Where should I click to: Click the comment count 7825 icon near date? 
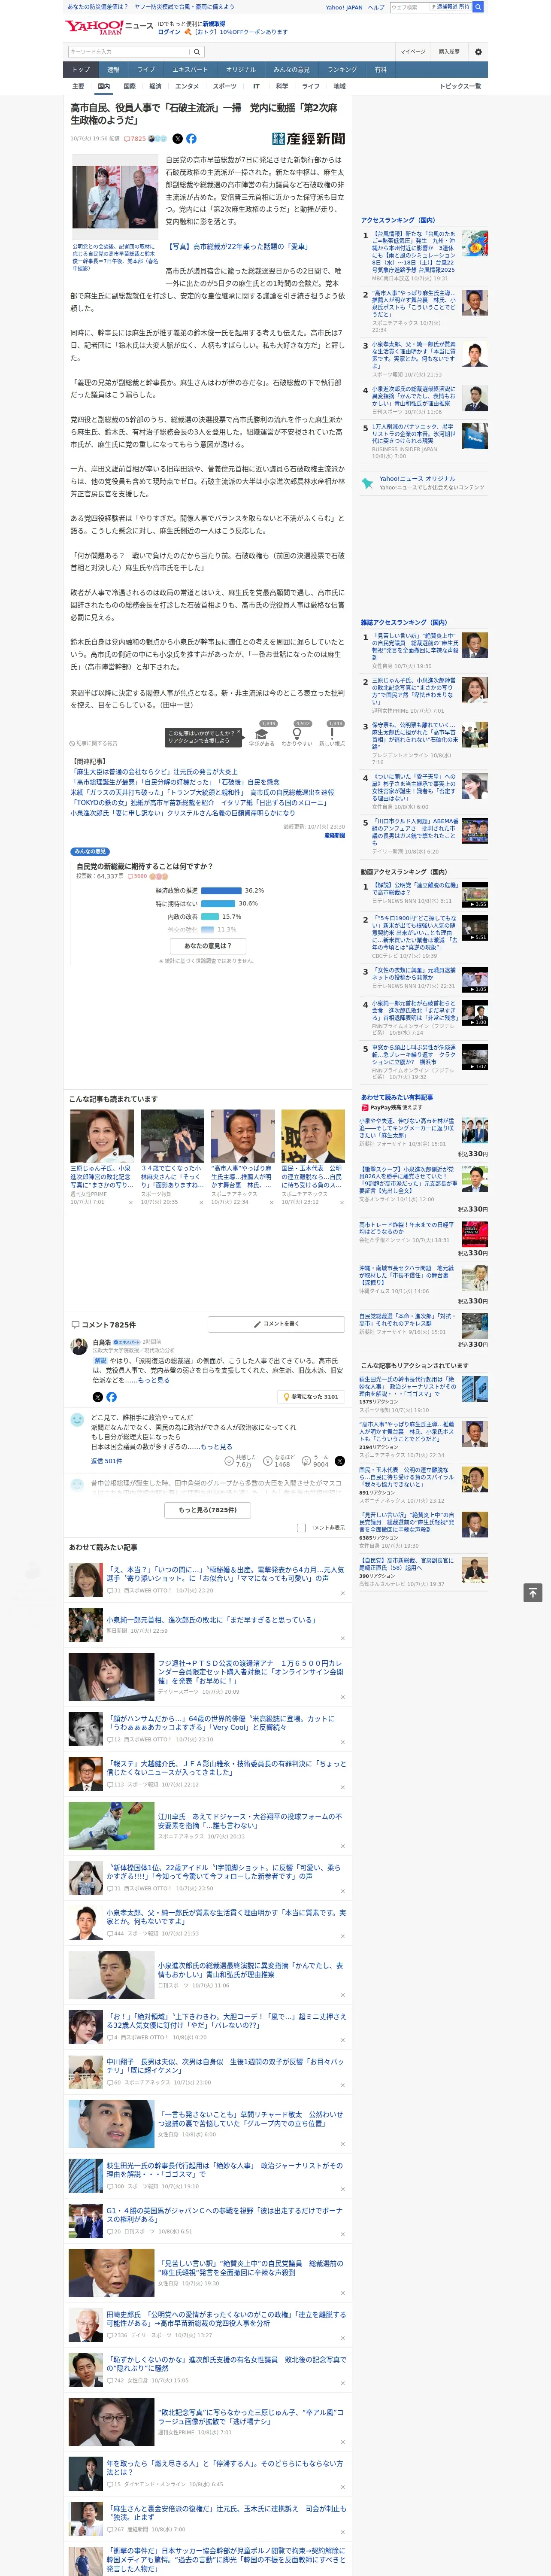point(135,139)
